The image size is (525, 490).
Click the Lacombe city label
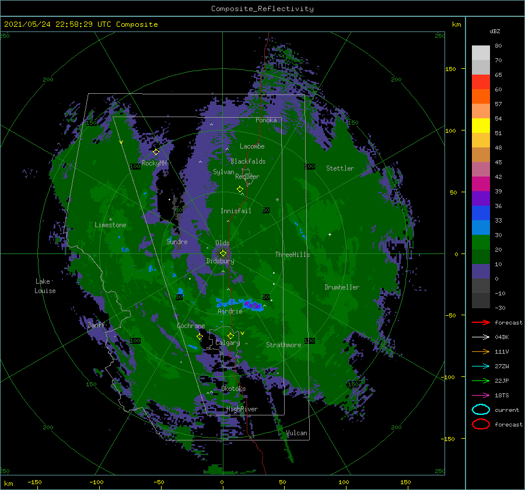click(252, 146)
